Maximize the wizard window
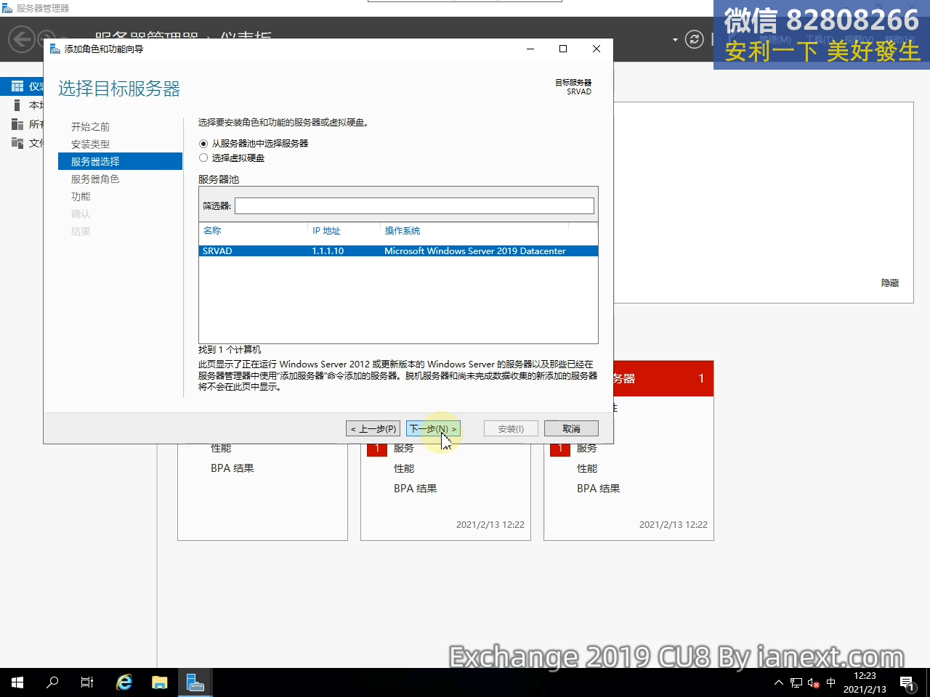This screenshot has width=930, height=697. pyautogui.click(x=563, y=49)
